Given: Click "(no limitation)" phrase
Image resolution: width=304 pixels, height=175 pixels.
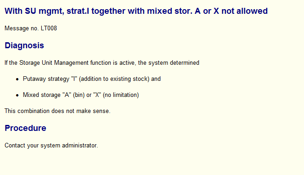Looking at the screenshot, I should (121, 95).
